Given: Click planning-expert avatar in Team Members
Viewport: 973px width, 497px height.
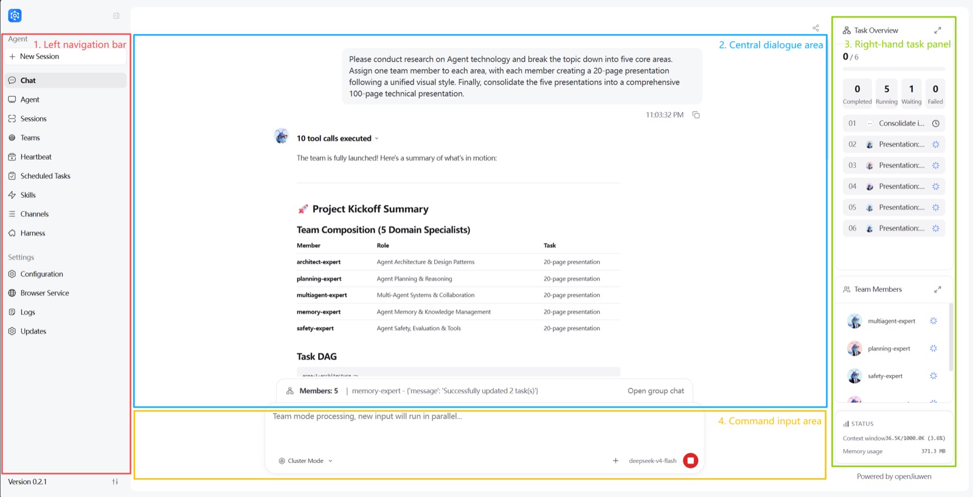Looking at the screenshot, I should pos(854,348).
